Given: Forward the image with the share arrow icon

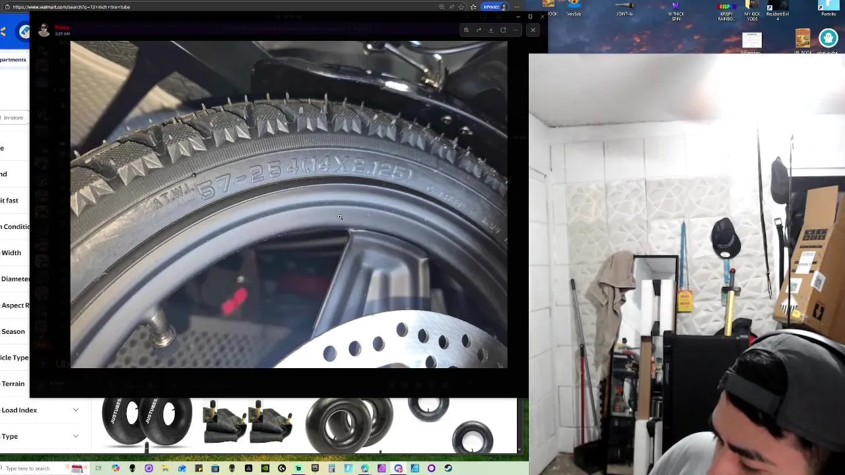Looking at the screenshot, I should click(x=479, y=30).
